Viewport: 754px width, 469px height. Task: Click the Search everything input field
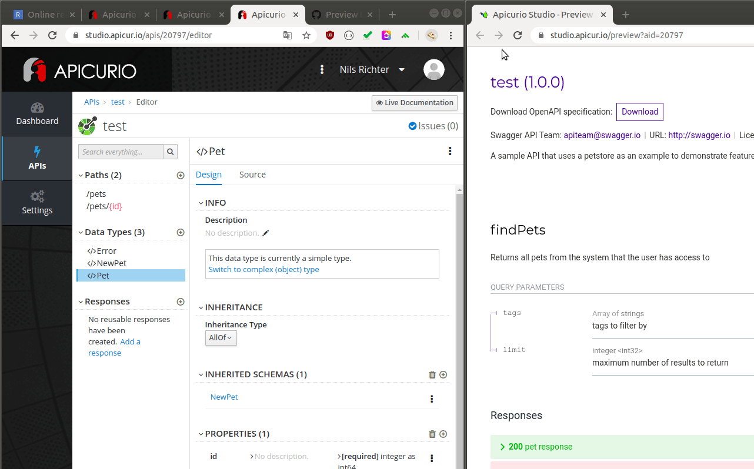tap(121, 152)
